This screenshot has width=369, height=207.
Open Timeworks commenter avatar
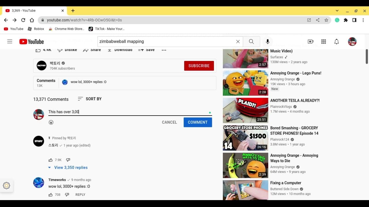tap(39, 183)
